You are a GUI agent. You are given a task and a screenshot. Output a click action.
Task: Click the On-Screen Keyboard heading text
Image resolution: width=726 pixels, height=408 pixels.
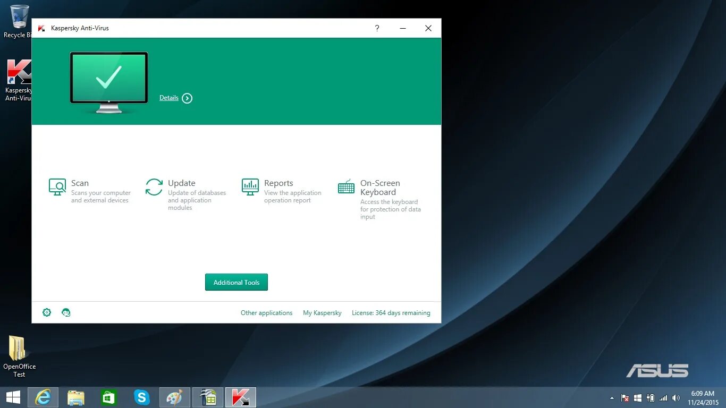(x=380, y=188)
